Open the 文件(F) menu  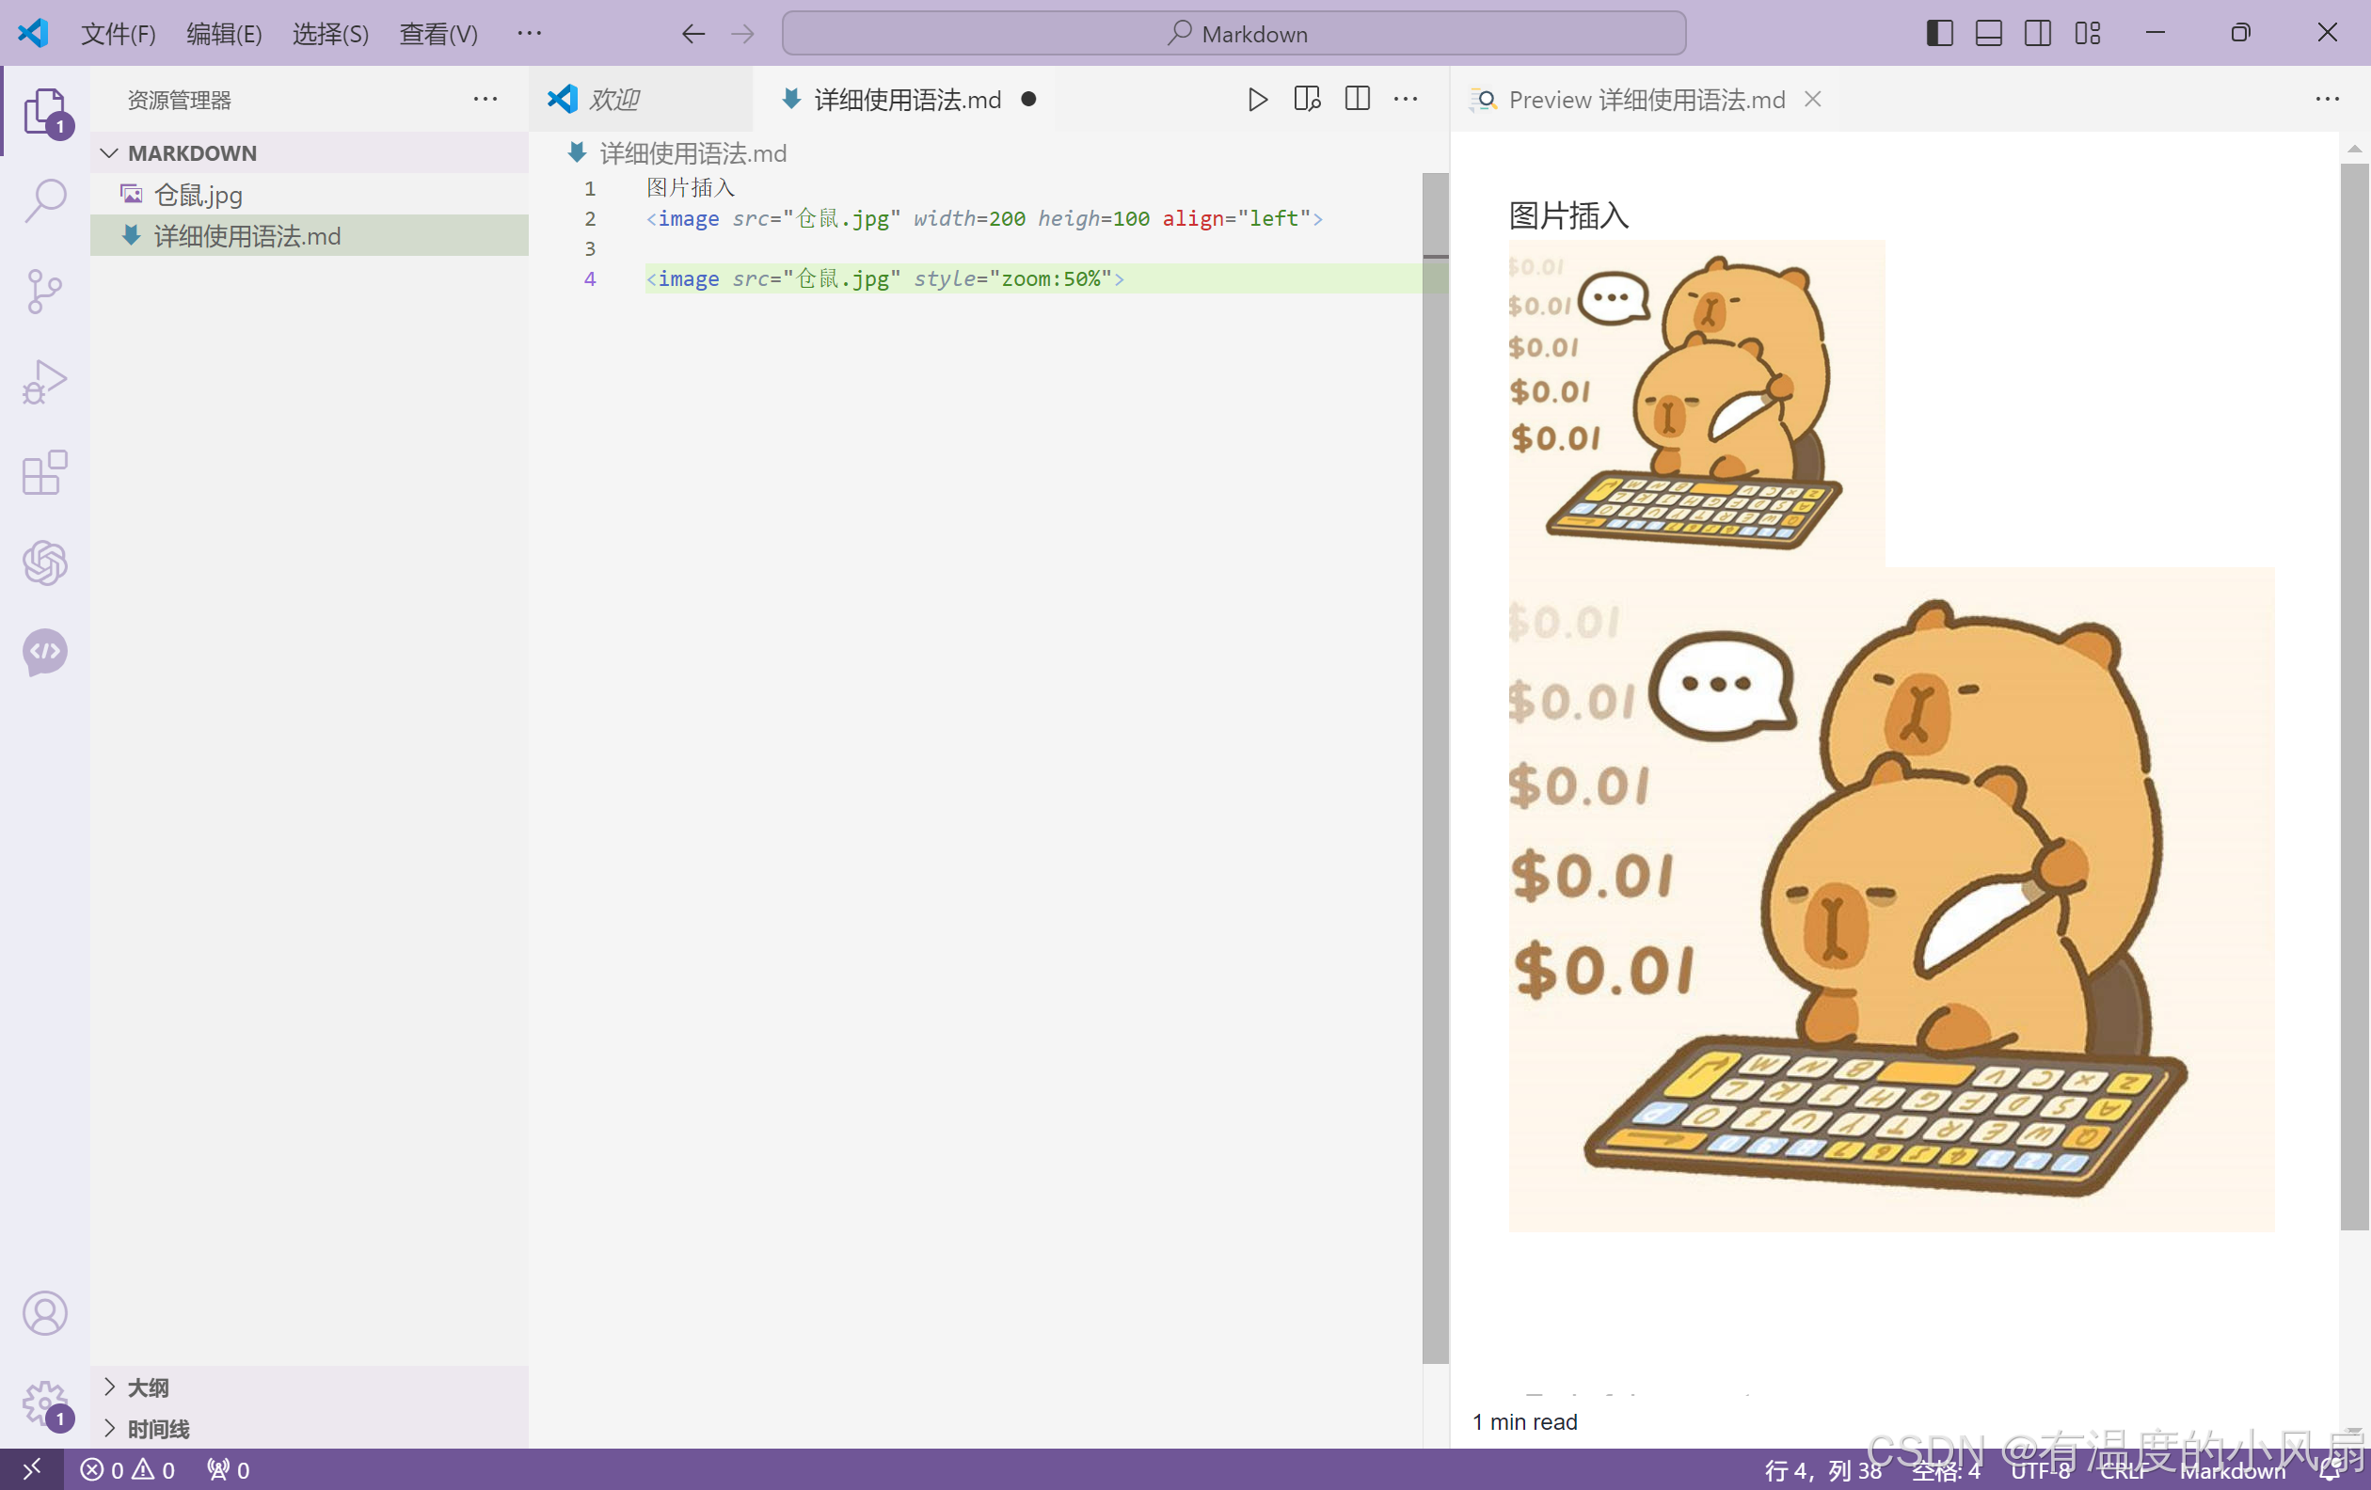119,35
